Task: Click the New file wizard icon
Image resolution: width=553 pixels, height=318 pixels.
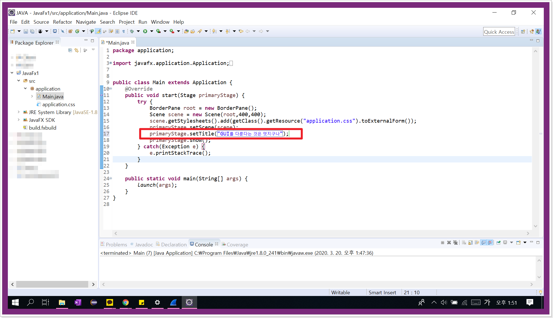Action: click(x=12, y=31)
